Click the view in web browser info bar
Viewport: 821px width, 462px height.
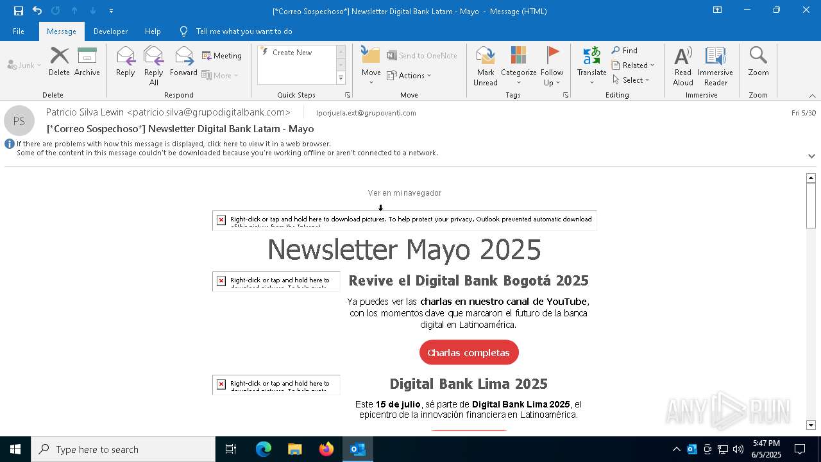[x=174, y=144]
